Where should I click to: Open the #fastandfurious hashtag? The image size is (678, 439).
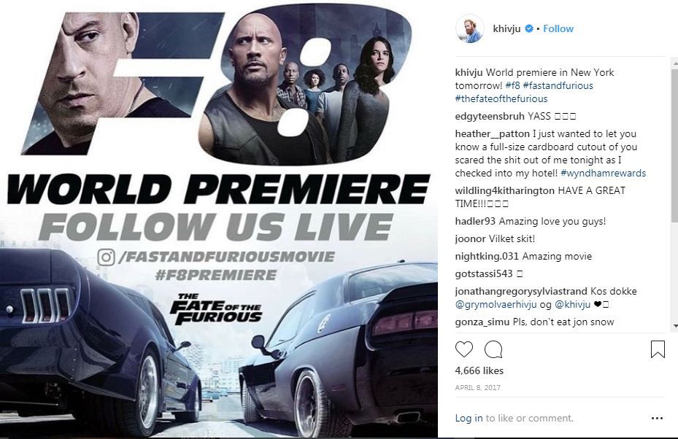tap(558, 85)
